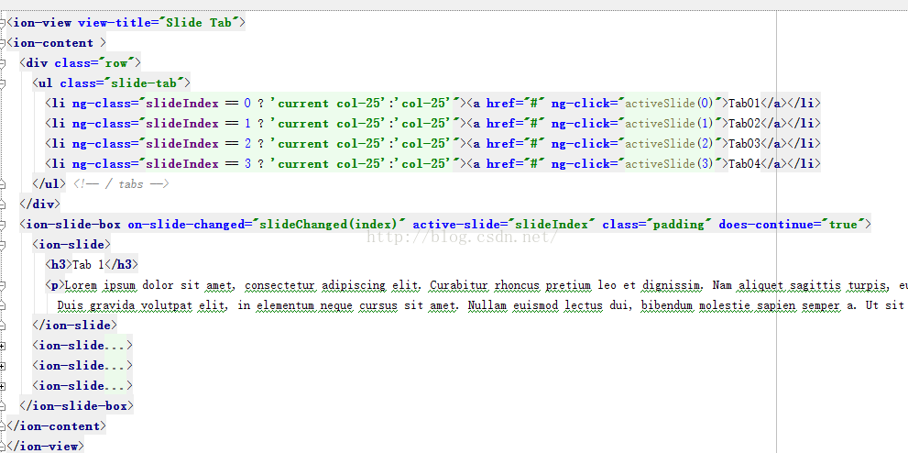
Task: Collapse the ul class="slide-tab" fold marker
Action: click(x=3, y=83)
